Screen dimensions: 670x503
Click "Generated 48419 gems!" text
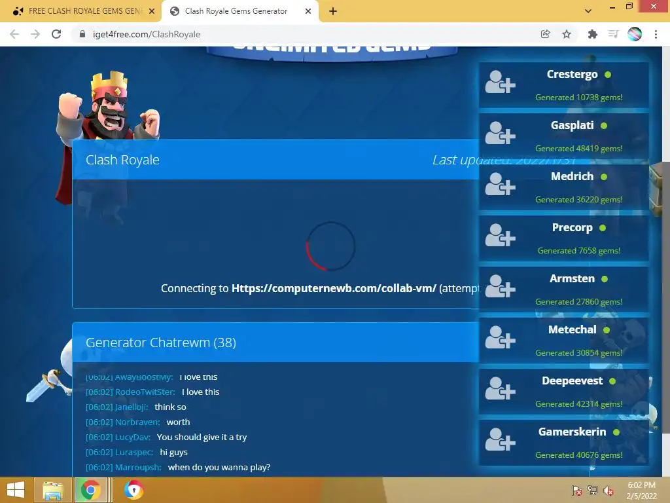(x=579, y=149)
